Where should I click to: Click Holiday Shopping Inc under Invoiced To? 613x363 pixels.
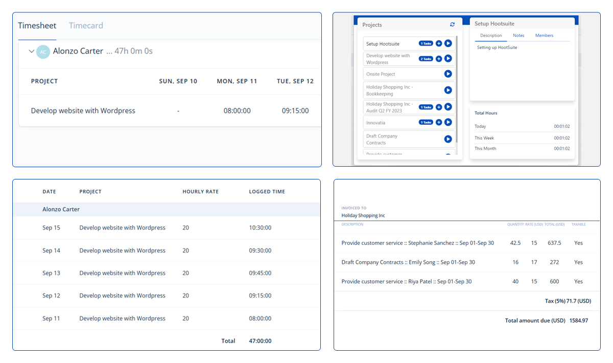(x=363, y=215)
